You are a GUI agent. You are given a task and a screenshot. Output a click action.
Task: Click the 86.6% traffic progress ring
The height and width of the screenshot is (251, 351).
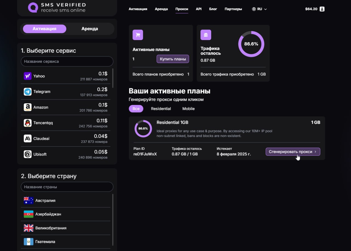[x=251, y=44]
